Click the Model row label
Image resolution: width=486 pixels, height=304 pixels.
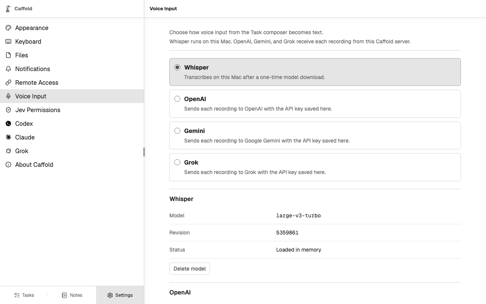tap(177, 215)
